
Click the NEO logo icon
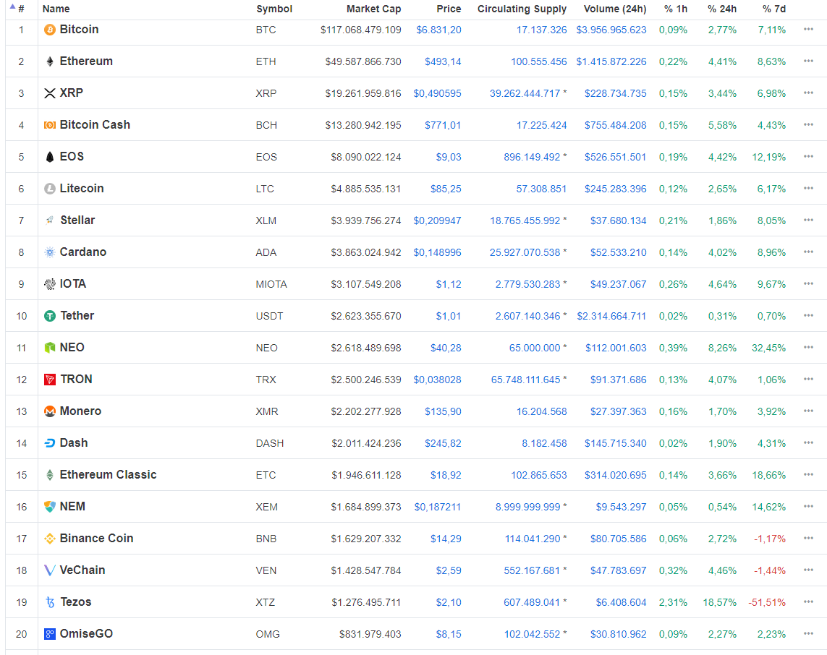click(x=50, y=348)
